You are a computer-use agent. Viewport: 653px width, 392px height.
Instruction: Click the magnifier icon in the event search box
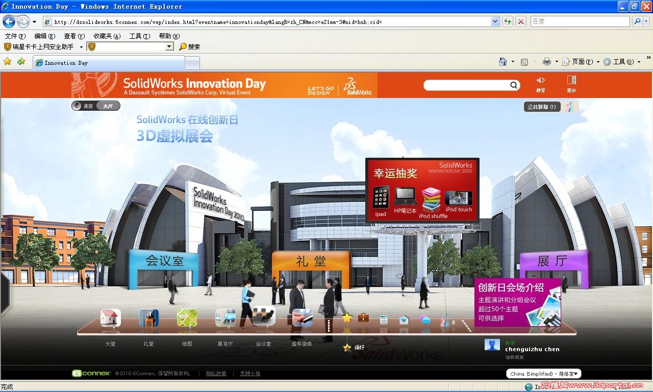coord(514,85)
